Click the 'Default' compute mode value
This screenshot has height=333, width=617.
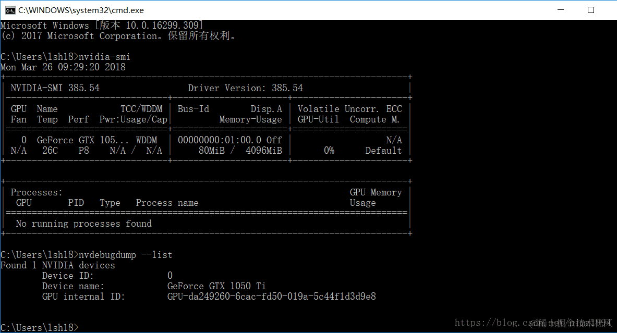(x=384, y=151)
